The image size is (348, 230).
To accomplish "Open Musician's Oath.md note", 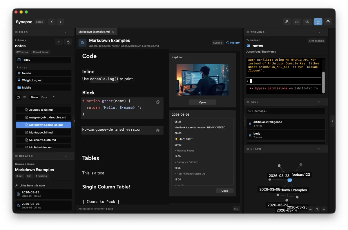I will point(43,140).
